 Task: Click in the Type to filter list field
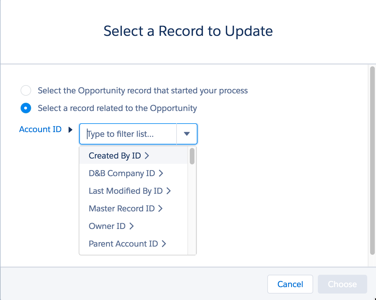tap(128, 134)
